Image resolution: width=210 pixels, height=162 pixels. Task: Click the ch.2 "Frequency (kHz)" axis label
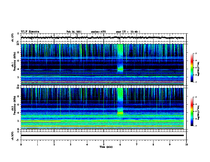click(15, 105)
